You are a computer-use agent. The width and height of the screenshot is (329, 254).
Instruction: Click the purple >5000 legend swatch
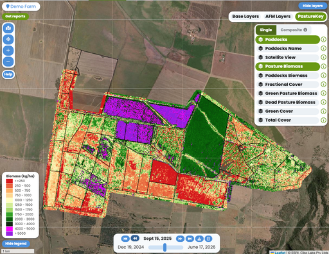9,233
